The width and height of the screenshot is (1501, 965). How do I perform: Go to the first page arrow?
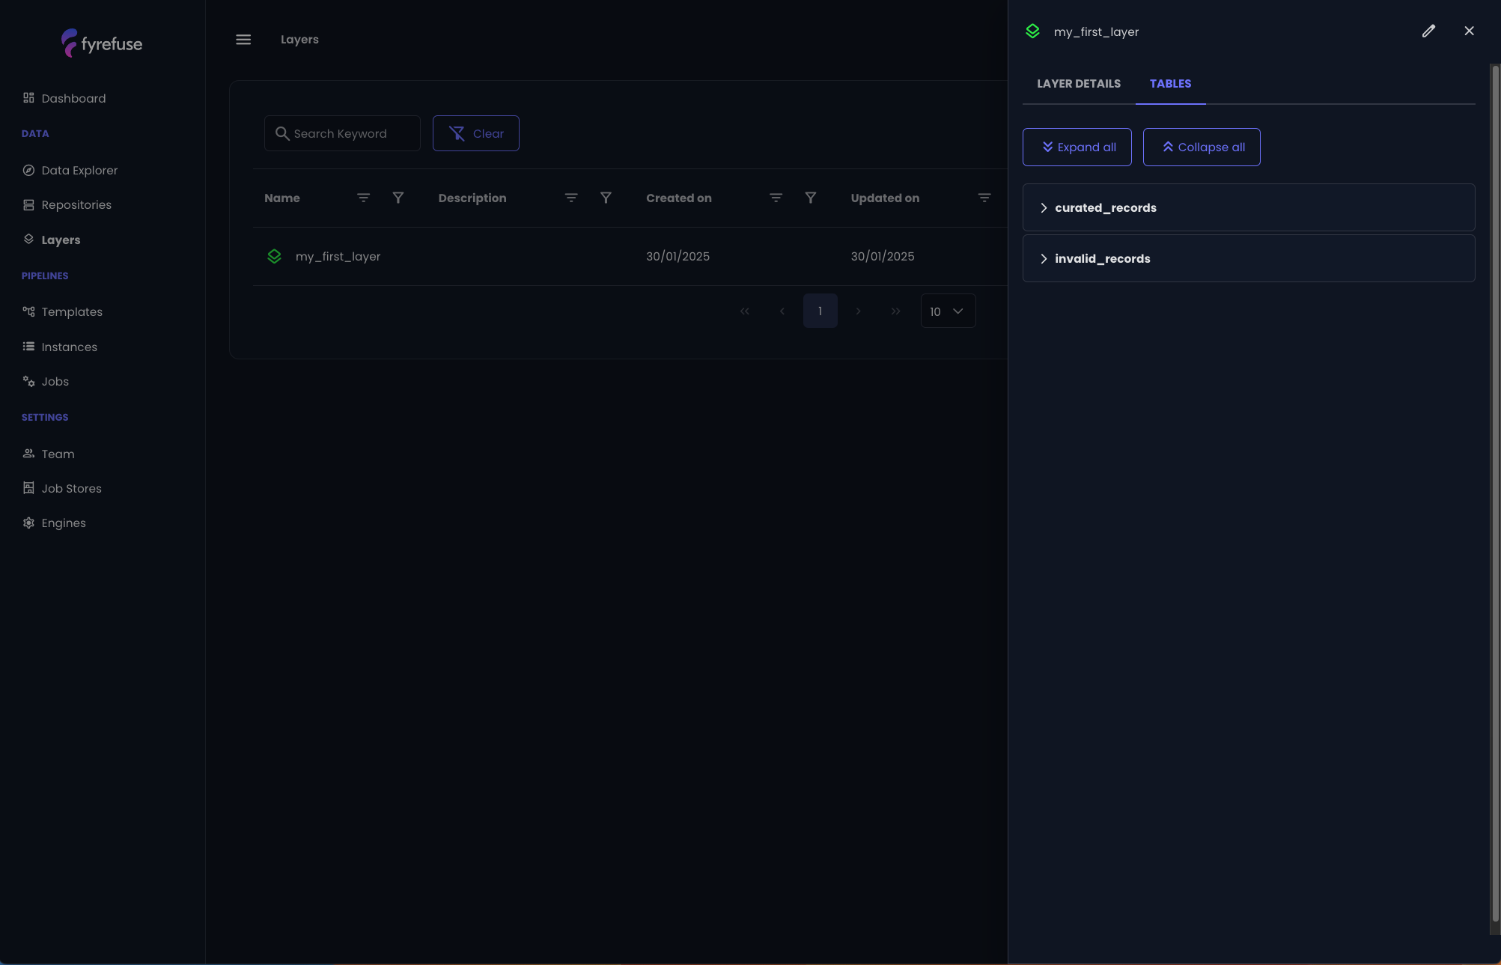point(745,311)
